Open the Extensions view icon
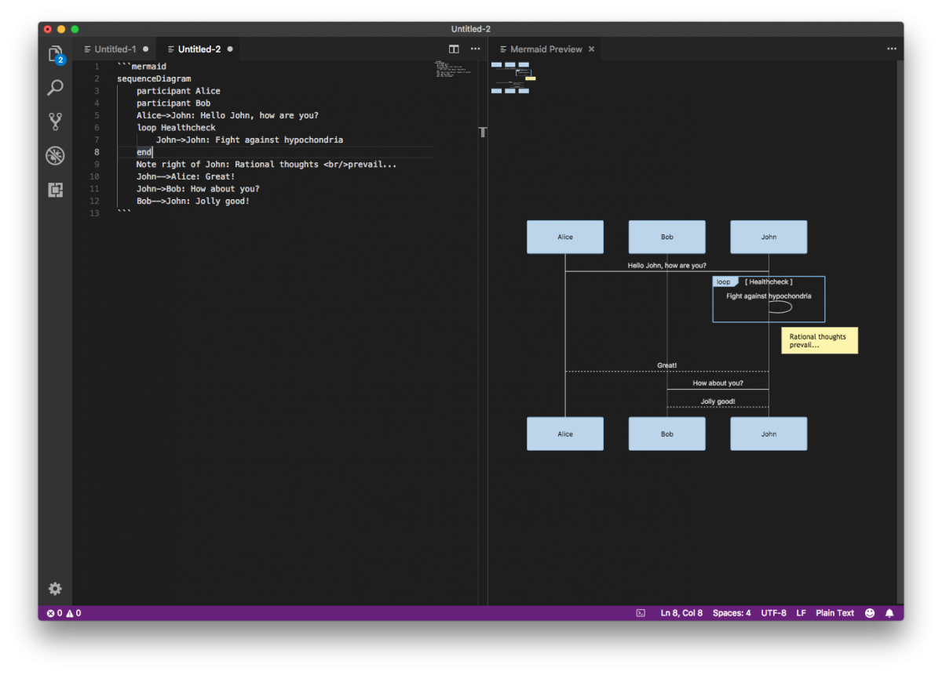Viewport: 942px width, 675px height. tap(55, 190)
